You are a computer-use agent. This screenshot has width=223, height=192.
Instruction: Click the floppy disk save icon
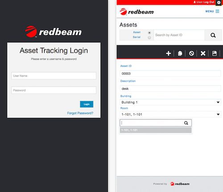tap(215, 53)
